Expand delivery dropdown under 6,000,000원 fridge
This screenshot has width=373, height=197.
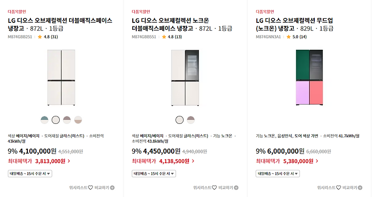pyautogui.click(x=278, y=174)
